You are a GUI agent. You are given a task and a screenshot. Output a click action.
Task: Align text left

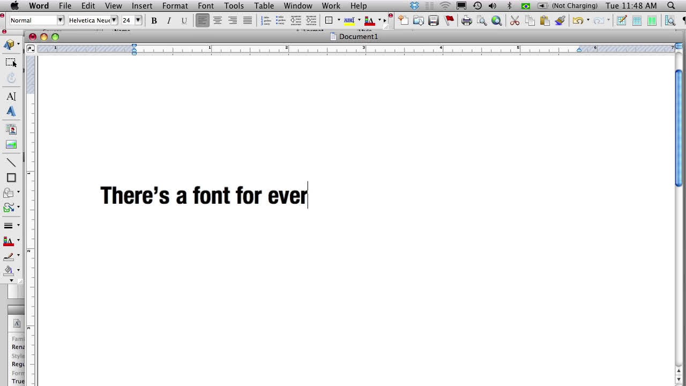tap(202, 20)
